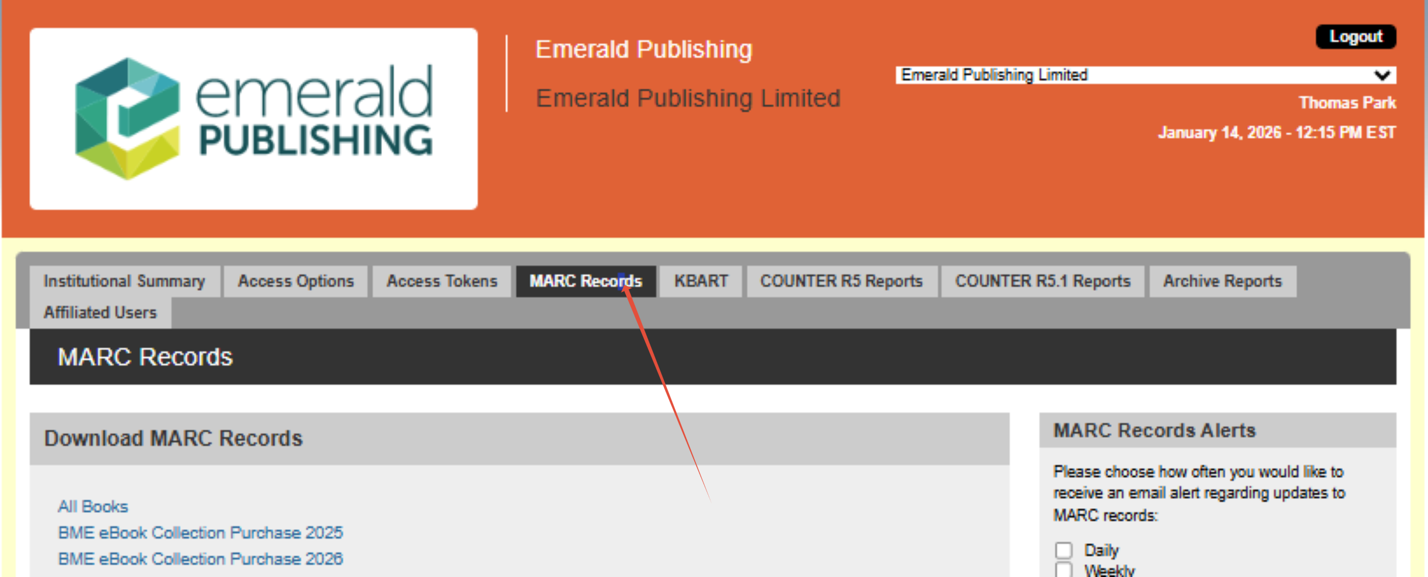Go to the Access Tokens tab

[x=442, y=281]
